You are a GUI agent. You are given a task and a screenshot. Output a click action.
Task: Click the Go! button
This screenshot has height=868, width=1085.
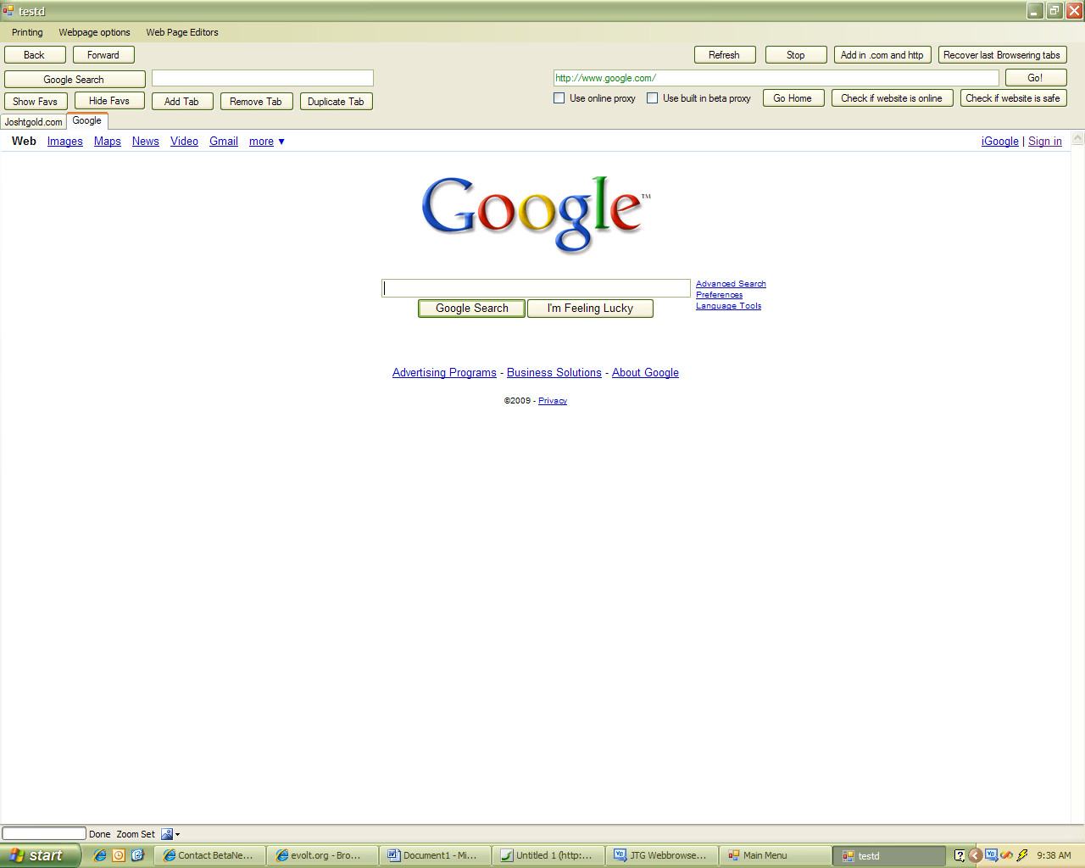pyautogui.click(x=1035, y=78)
